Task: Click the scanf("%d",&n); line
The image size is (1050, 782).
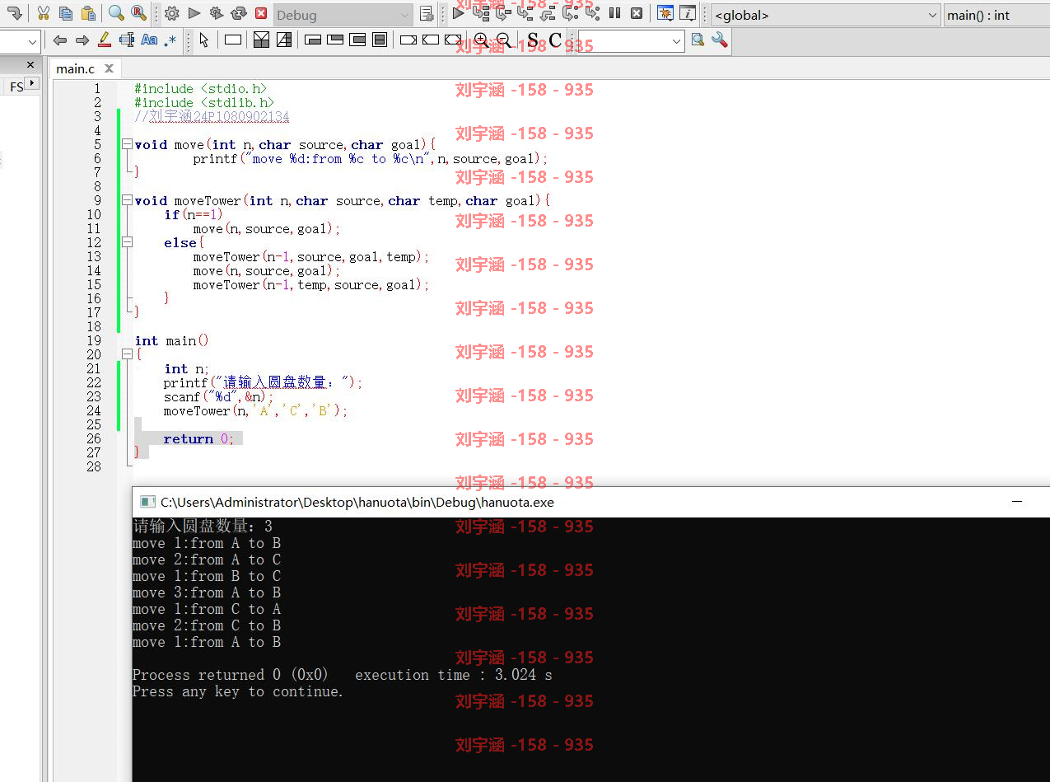Action: [218, 396]
